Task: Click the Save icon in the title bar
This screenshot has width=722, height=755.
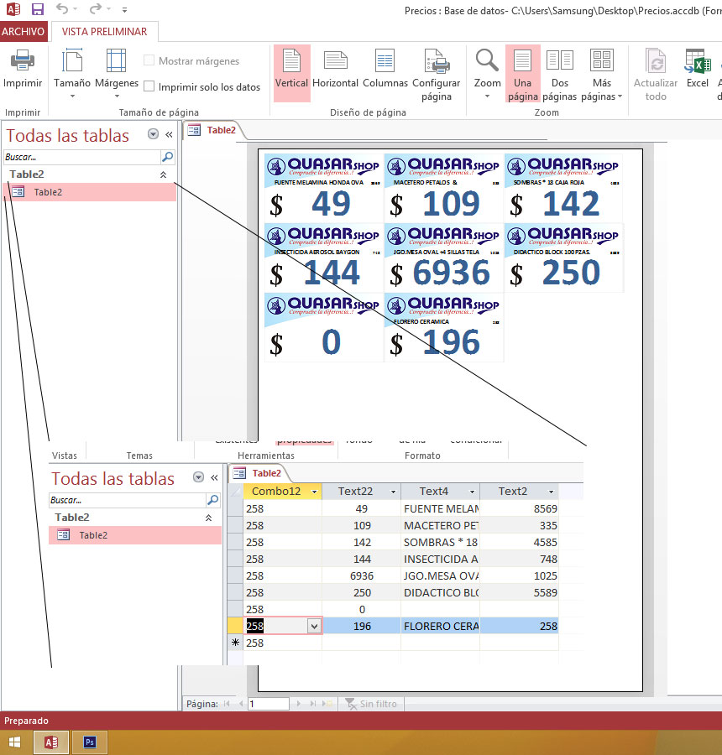Action: pyautogui.click(x=37, y=8)
